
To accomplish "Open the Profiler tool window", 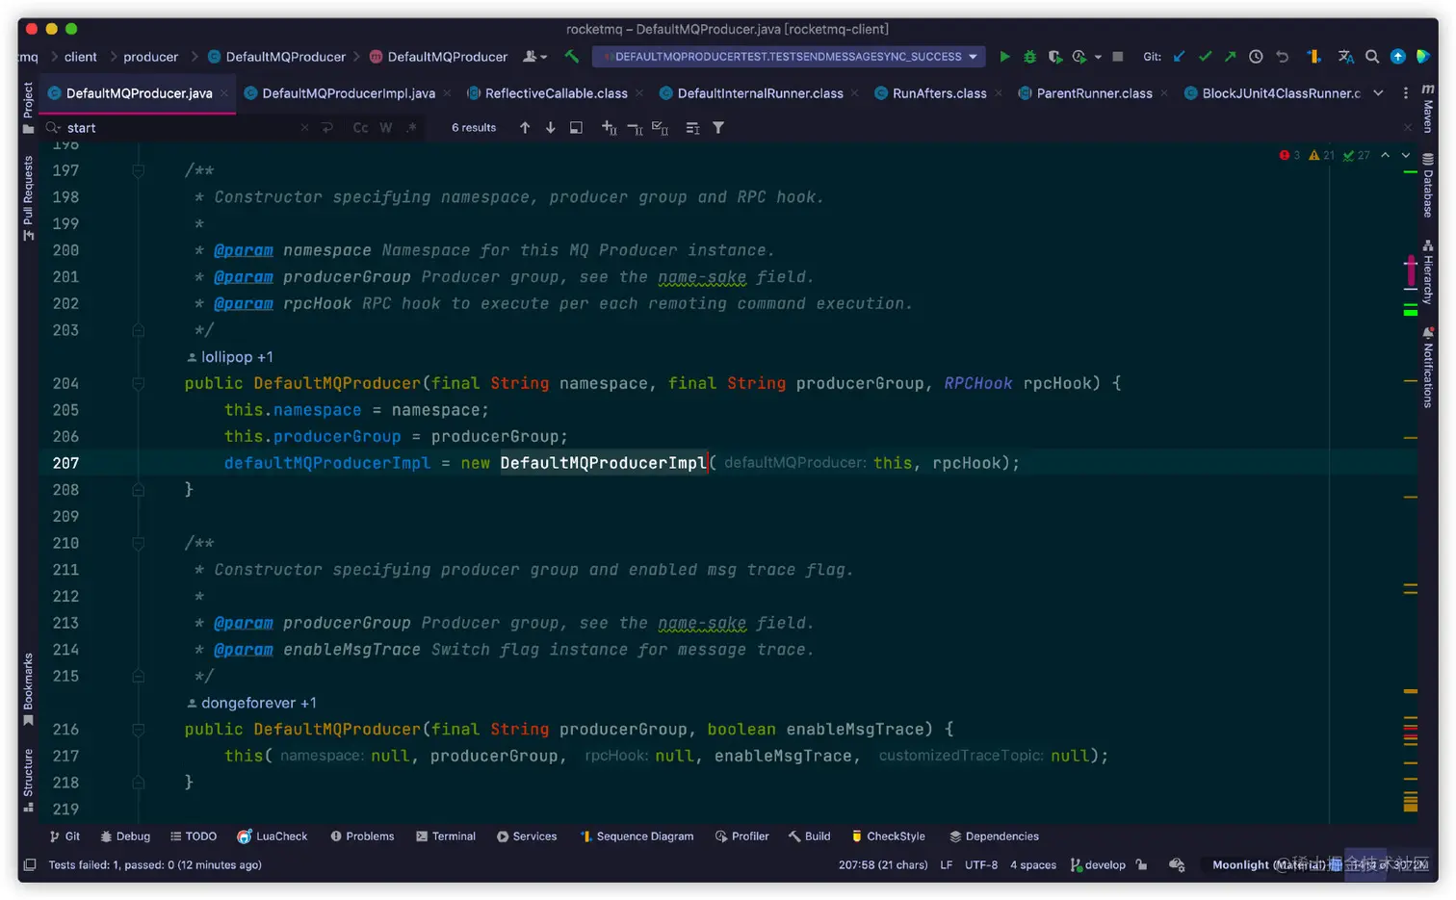I will coord(741,836).
